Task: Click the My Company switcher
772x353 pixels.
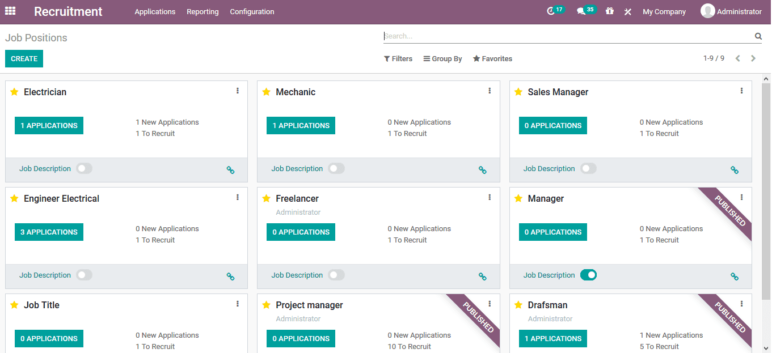Action: click(x=664, y=11)
